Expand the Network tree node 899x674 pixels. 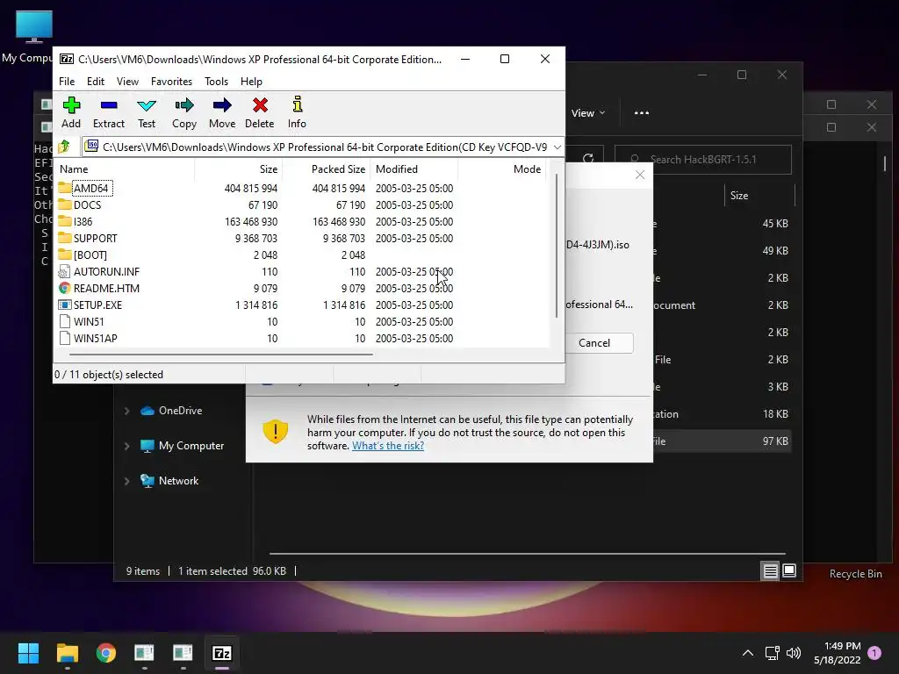point(126,481)
